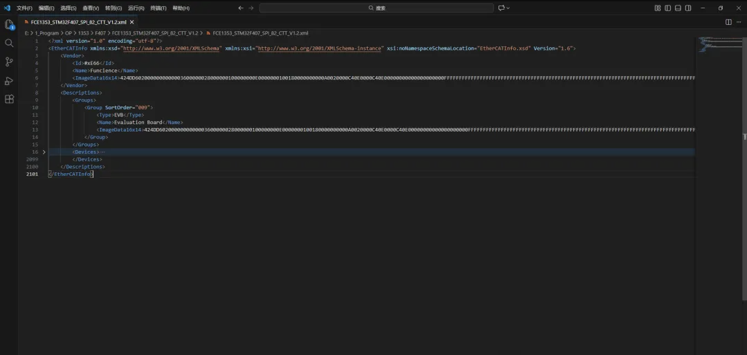The width and height of the screenshot is (747, 355).
Task: Open the Explorer view in activity bar
Action: click(9, 24)
